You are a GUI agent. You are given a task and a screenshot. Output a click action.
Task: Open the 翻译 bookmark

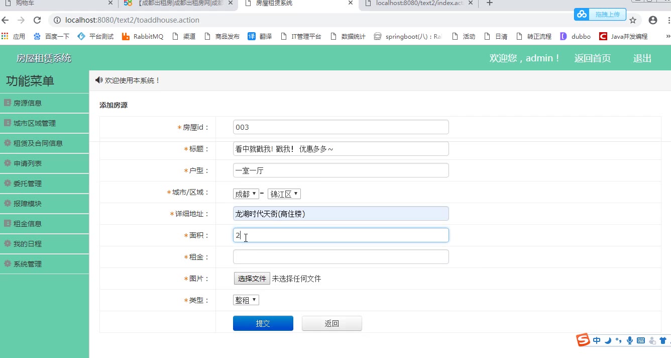click(x=260, y=36)
